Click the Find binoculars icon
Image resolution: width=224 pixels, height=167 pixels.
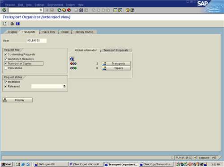click(x=81, y=10)
